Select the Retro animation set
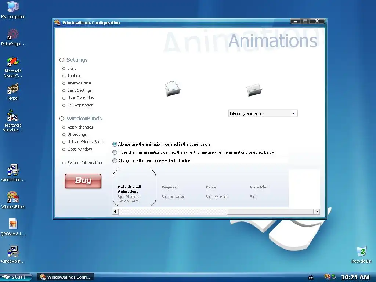Screen dimensions: 376x282 [x=217, y=192]
